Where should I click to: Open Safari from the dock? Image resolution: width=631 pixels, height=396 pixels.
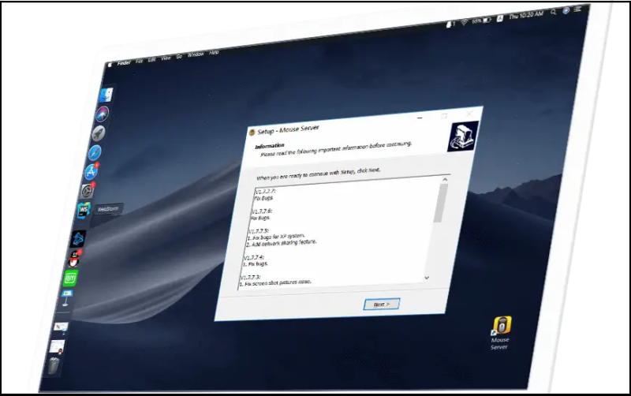(x=95, y=152)
